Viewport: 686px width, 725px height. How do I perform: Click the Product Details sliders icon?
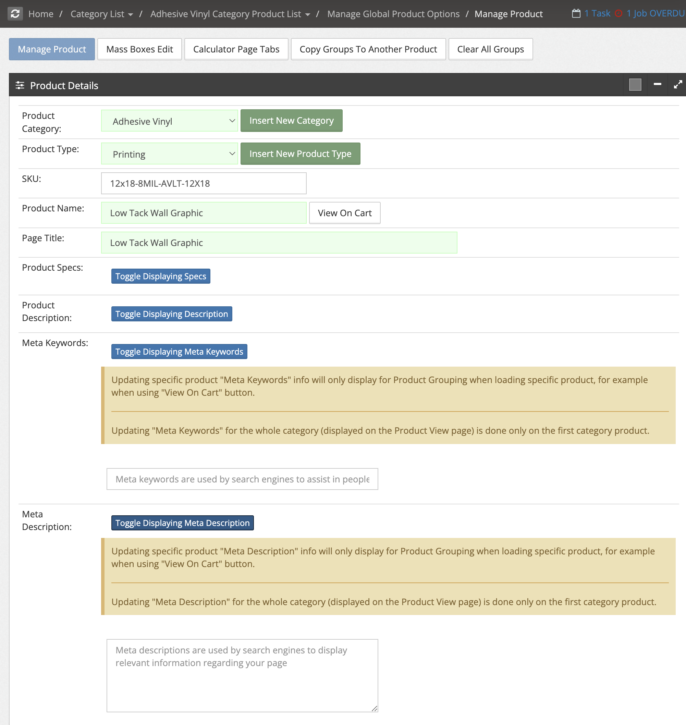tap(20, 85)
